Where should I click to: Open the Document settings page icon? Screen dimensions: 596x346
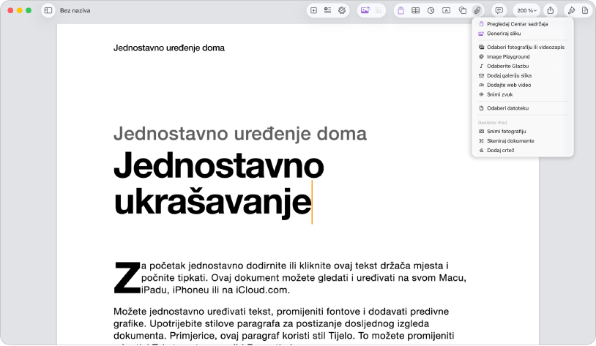coord(585,11)
